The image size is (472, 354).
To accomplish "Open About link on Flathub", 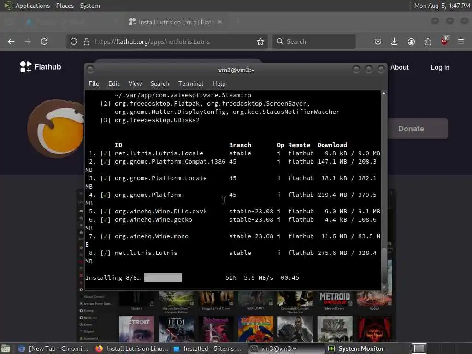I will point(400,67).
